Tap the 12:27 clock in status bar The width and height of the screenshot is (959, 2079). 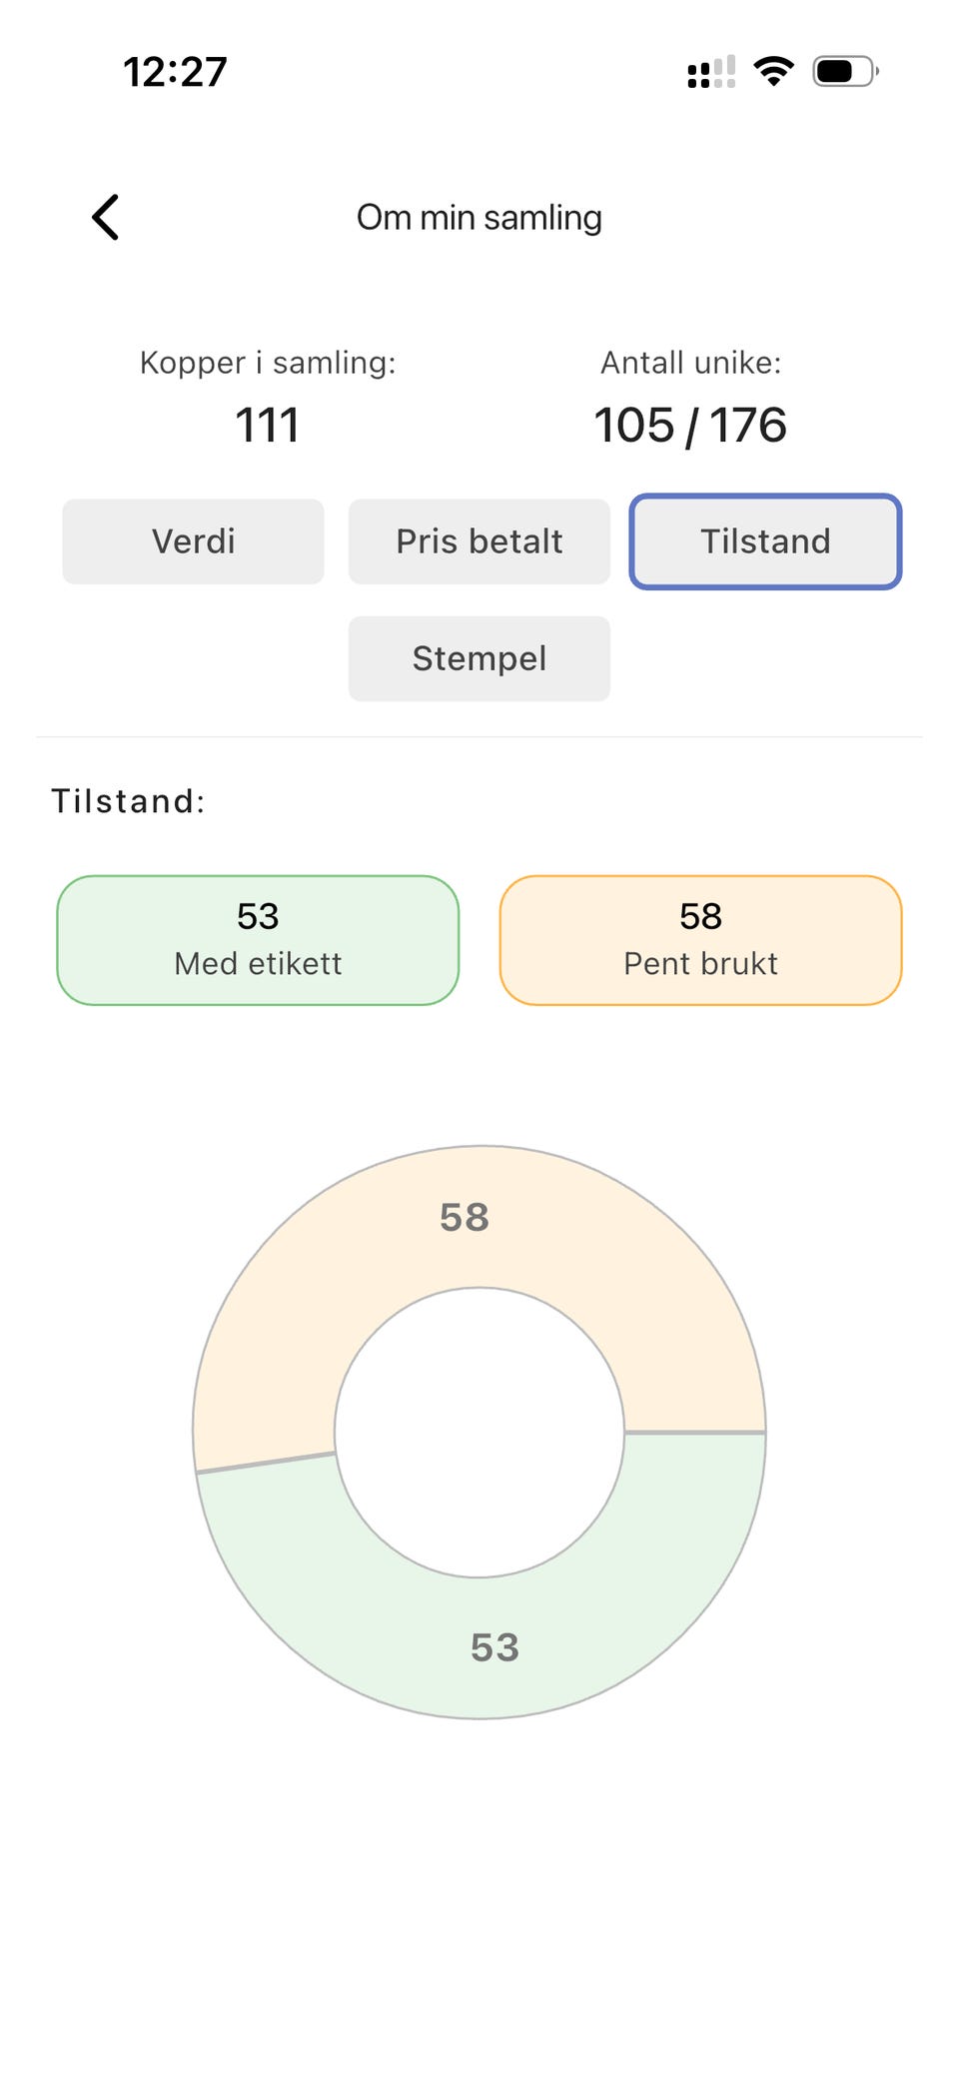(x=176, y=72)
